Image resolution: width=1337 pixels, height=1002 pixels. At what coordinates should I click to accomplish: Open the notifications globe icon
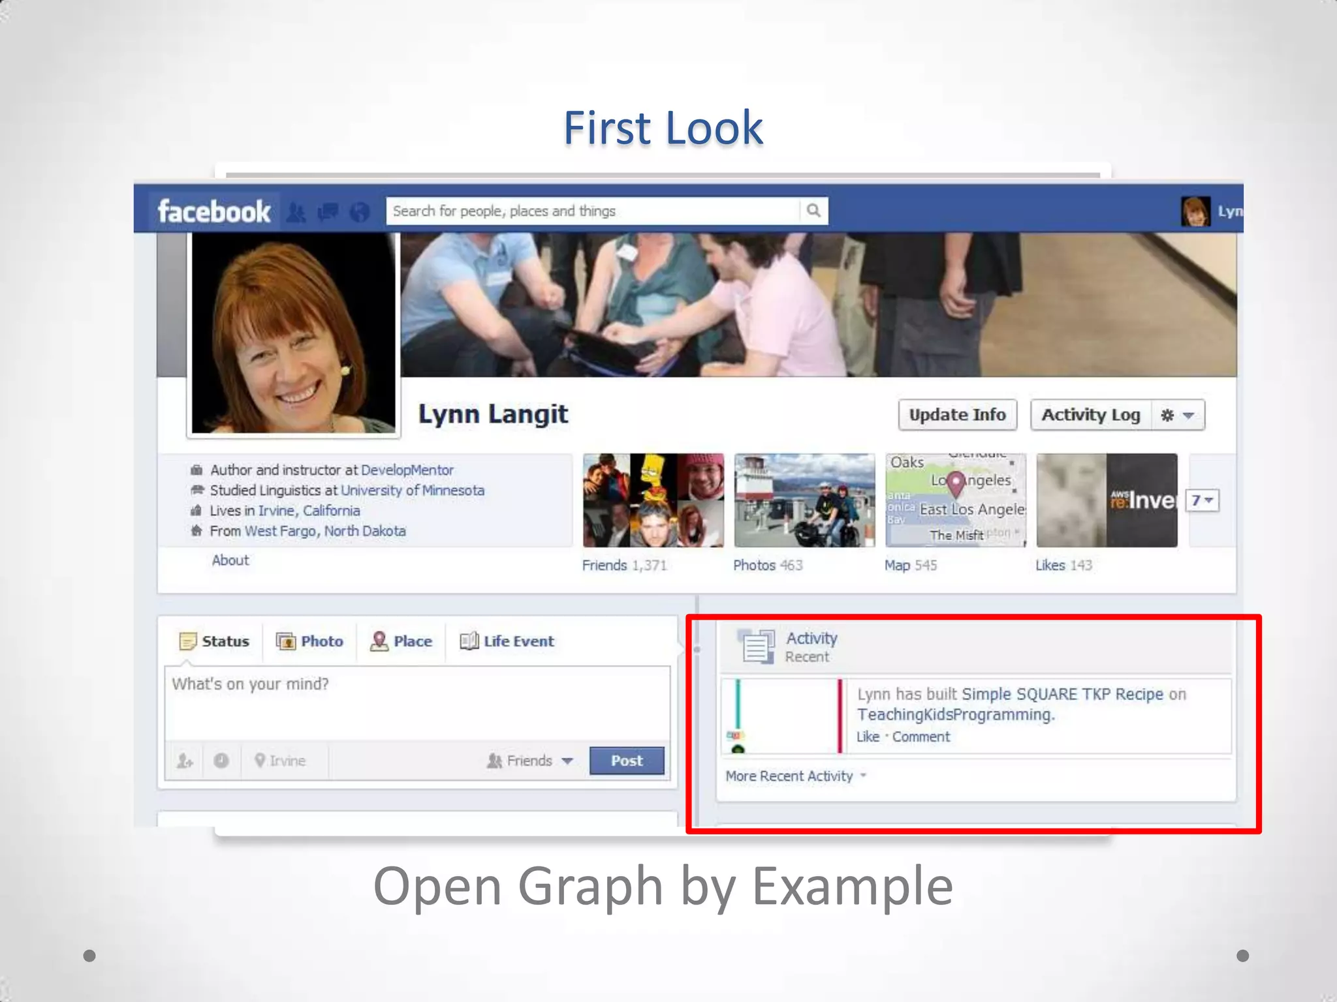359,212
